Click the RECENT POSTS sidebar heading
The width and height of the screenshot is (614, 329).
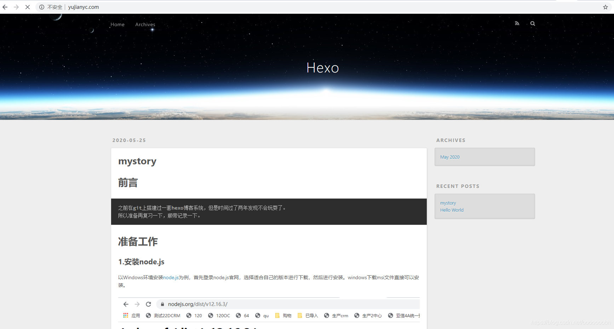coord(458,186)
